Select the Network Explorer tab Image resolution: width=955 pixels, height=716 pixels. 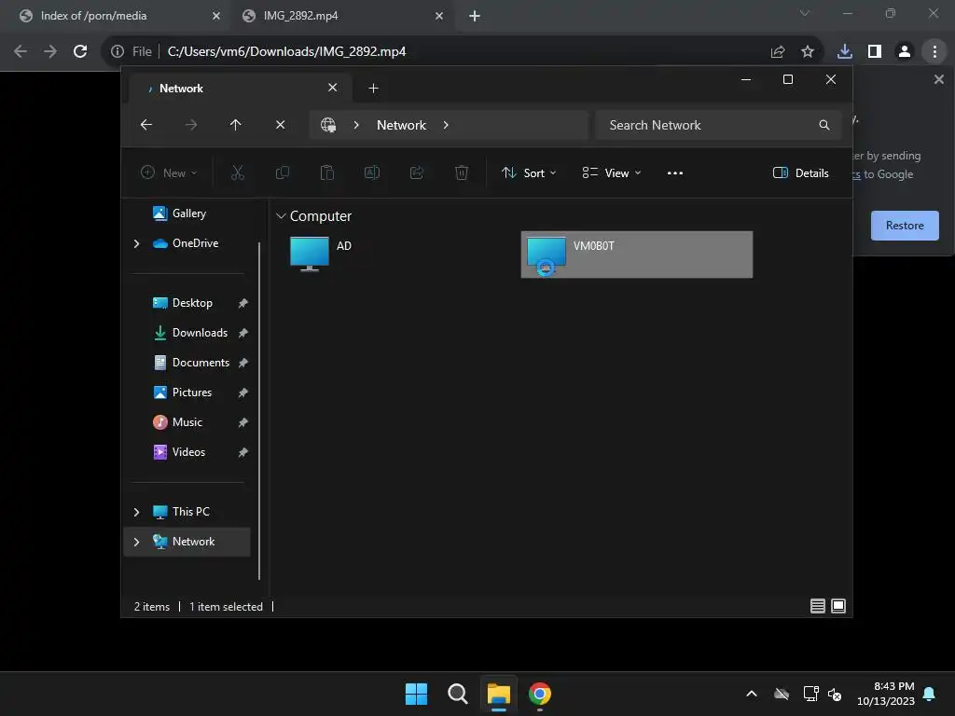[x=242, y=89]
